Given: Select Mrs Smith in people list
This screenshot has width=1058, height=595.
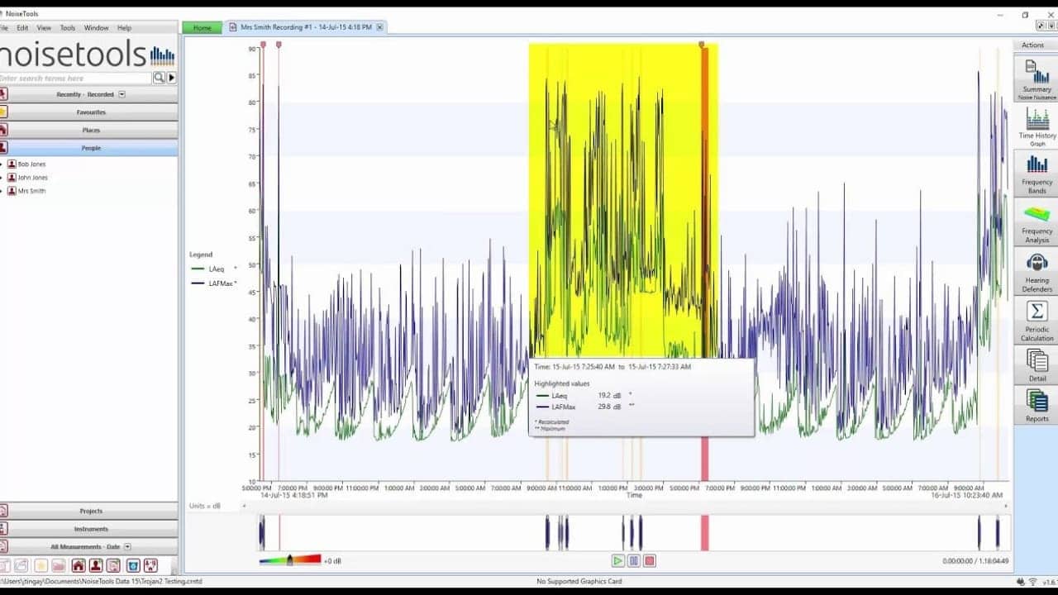Looking at the screenshot, I should point(31,191).
